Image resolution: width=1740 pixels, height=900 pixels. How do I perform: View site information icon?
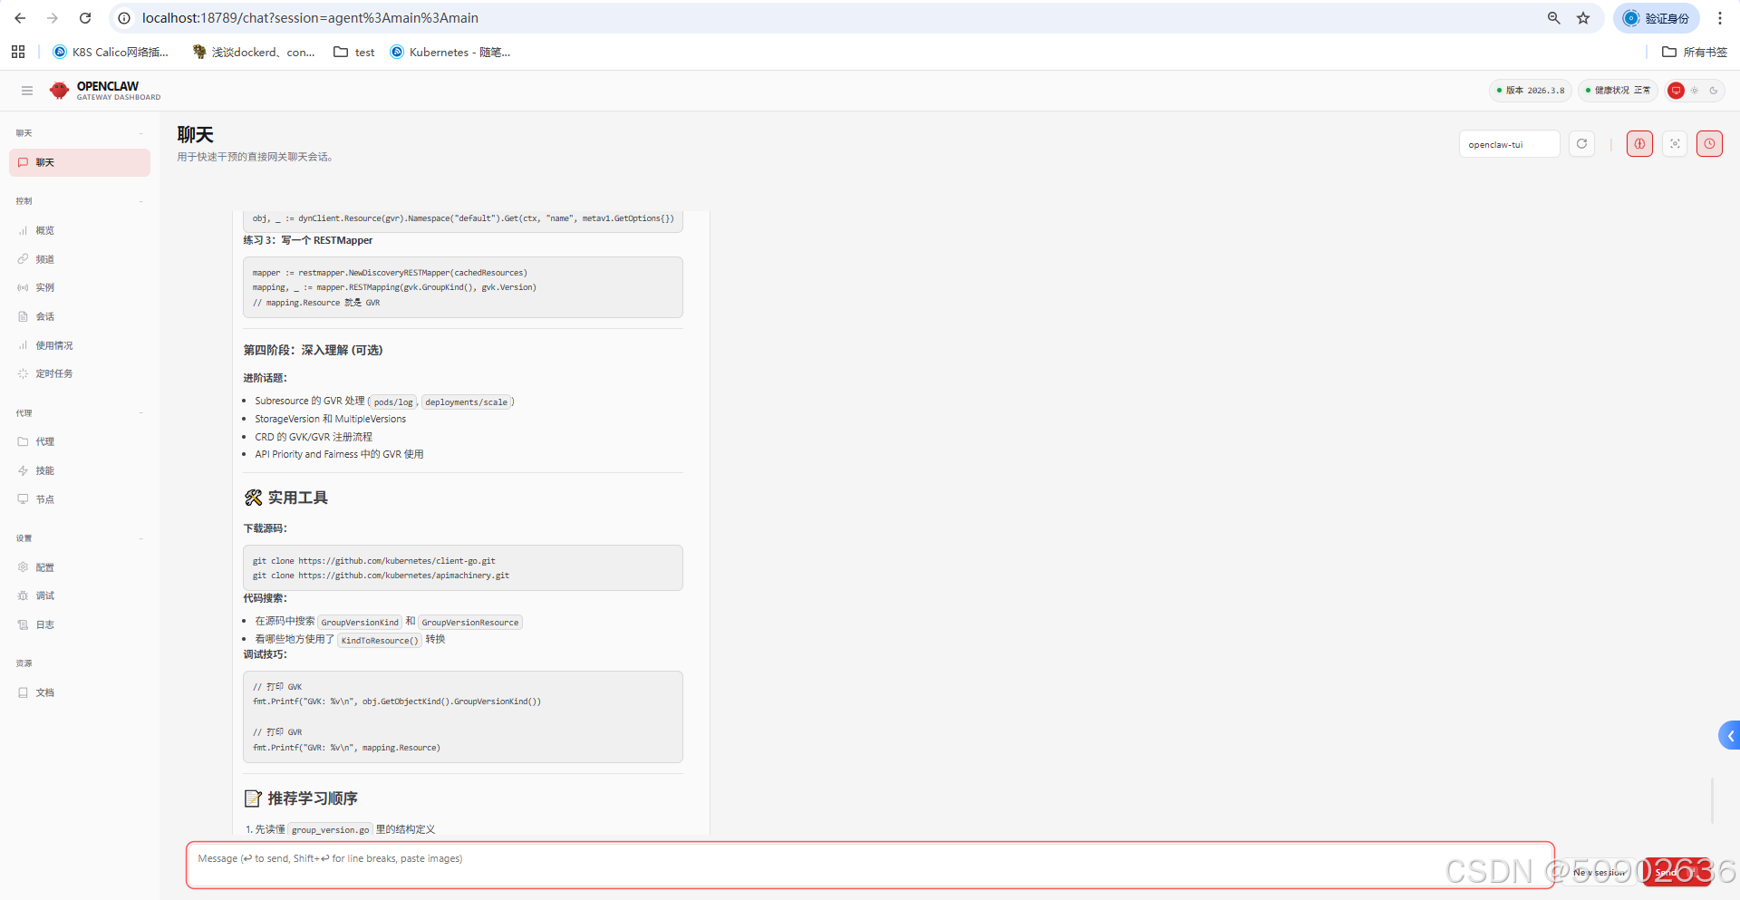(x=125, y=18)
